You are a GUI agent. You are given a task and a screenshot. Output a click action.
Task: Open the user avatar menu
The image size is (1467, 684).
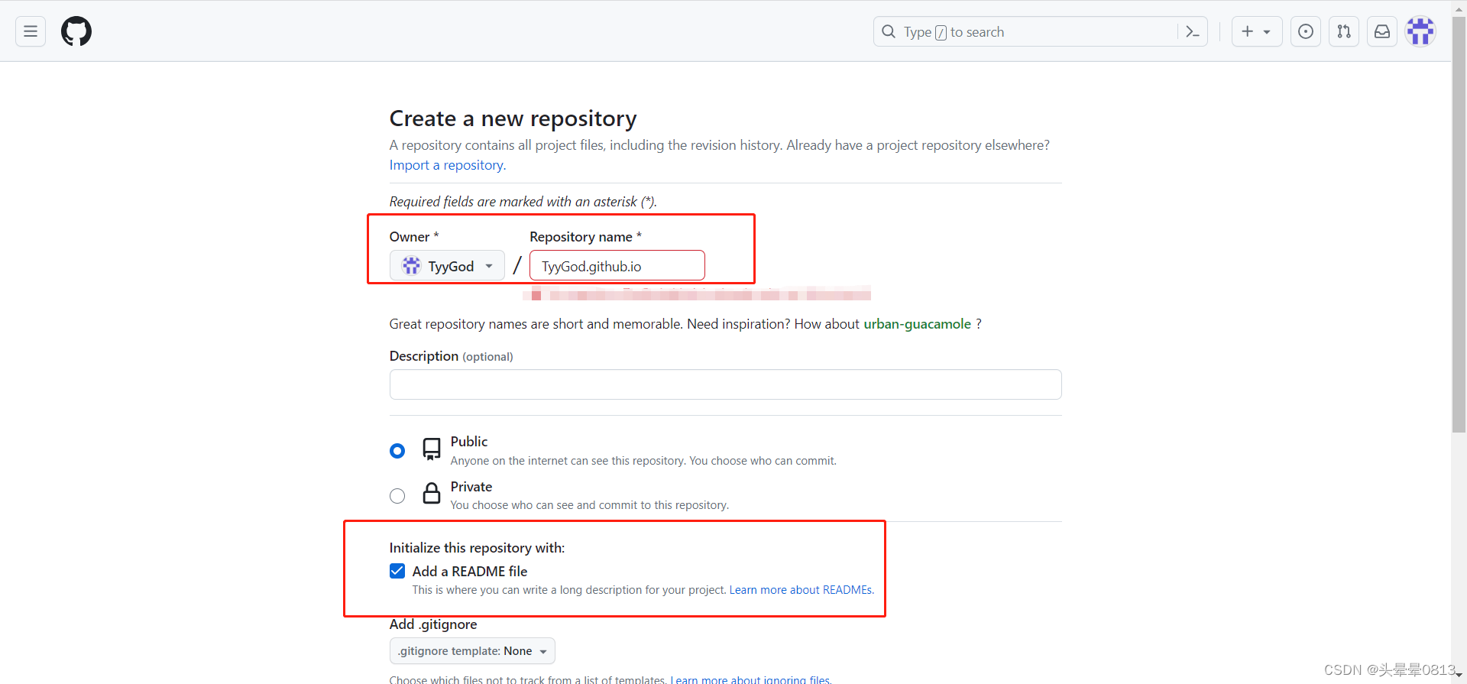1420,31
